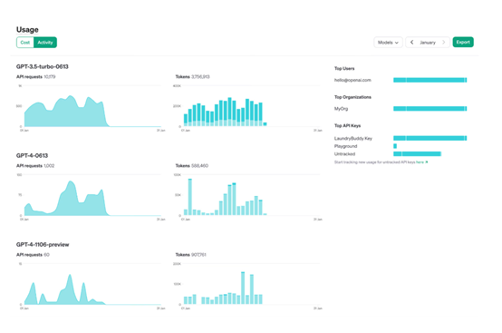Click API requests 10,179 label
This screenshot has width=502, height=333.
pyautogui.click(x=36, y=76)
